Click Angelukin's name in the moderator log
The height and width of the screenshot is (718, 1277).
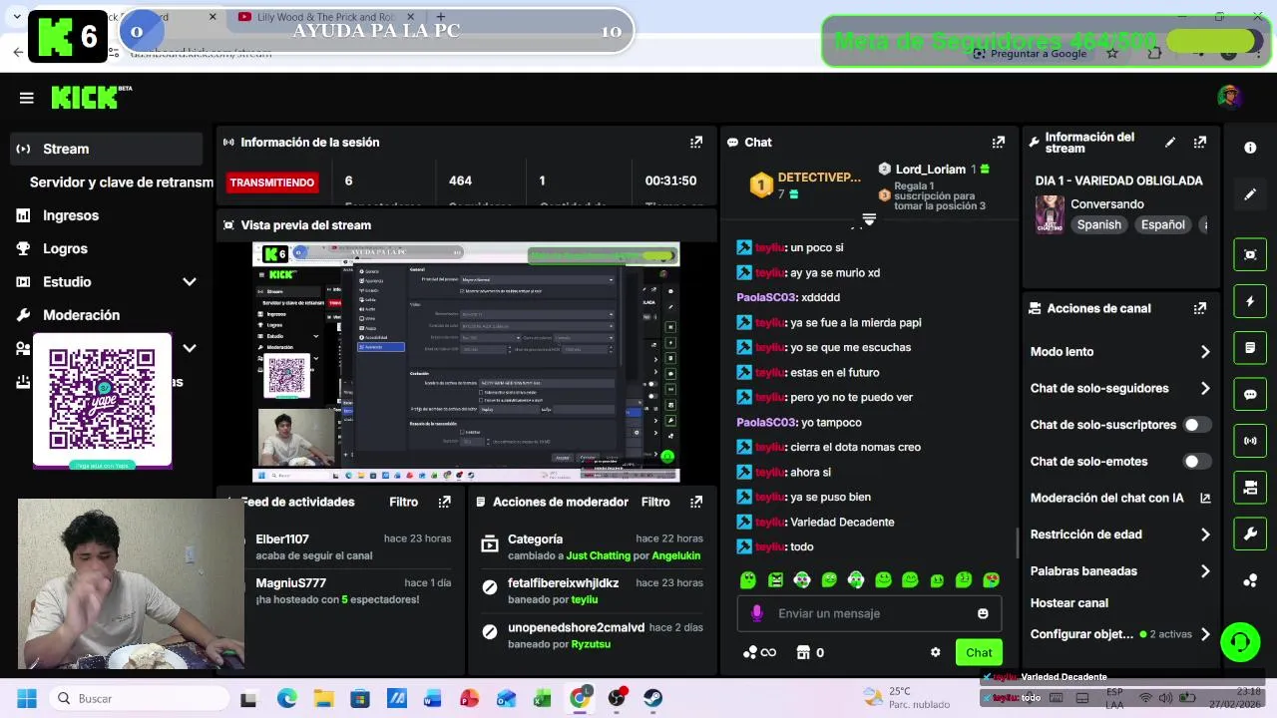coord(676,555)
